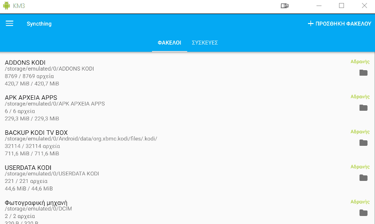
Task: Click the Syncthing app title
Action: [39, 24]
